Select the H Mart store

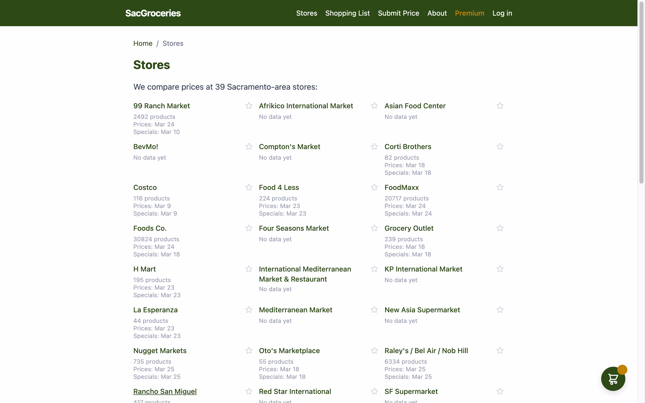[x=144, y=269]
